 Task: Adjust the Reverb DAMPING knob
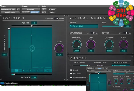[x=109, y=44]
